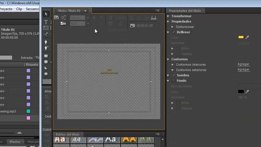Close the Efectos tab
The height and width of the screenshot is (147, 261).
pyautogui.click(x=22, y=142)
